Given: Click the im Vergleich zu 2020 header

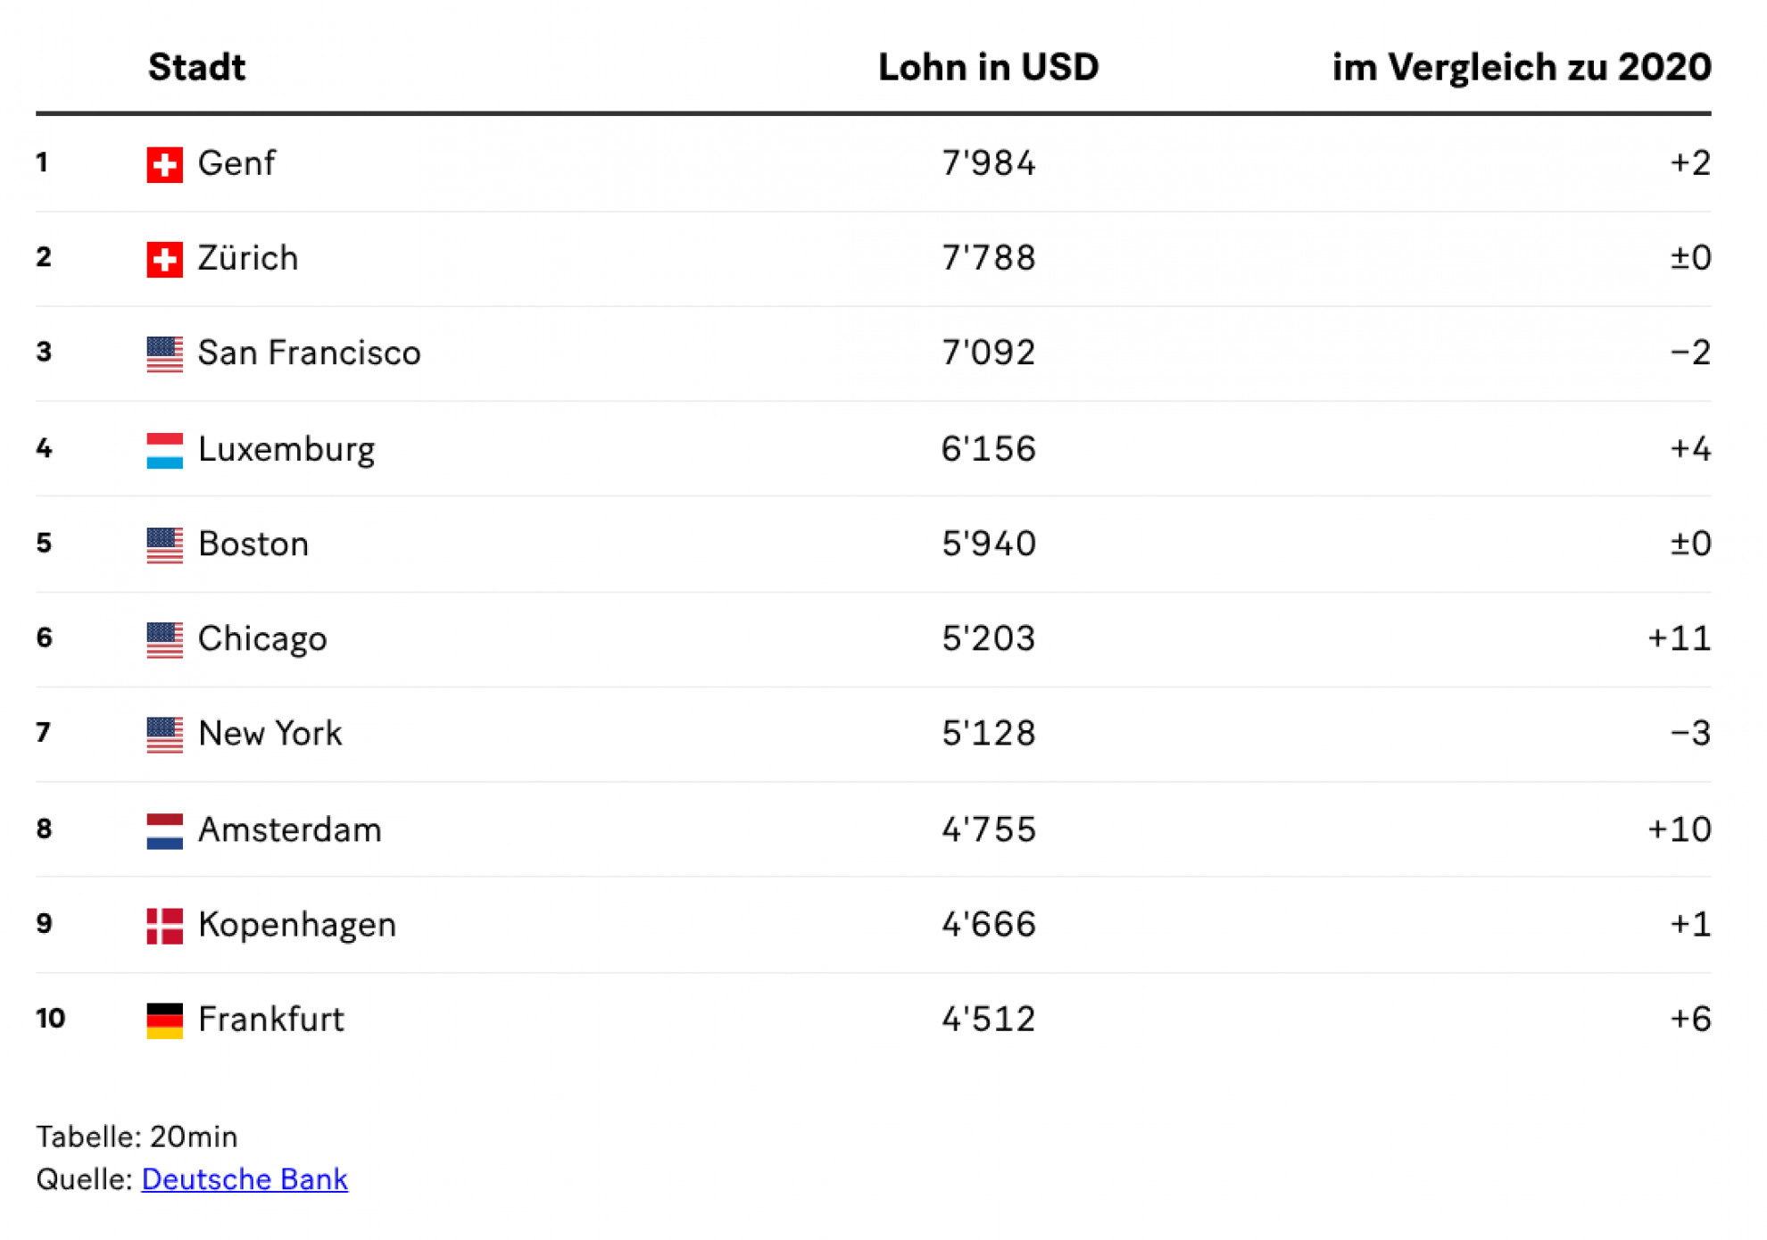Looking at the screenshot, I should 1522,67.
